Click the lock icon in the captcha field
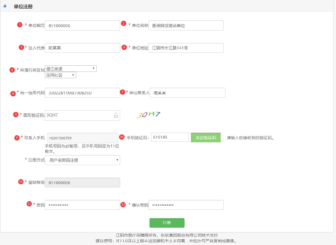Image resolution: width=336 pixels, height=245 pixels. point(116,115)
